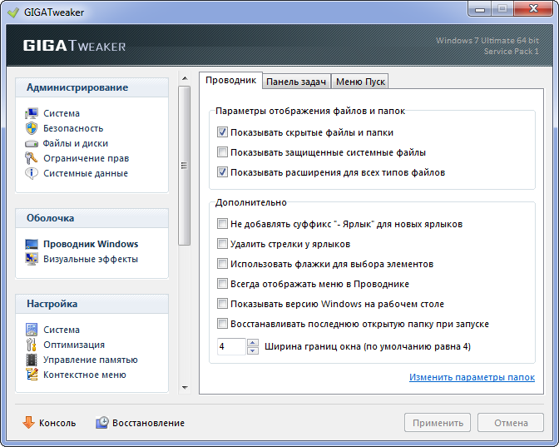Screen dimensions: 559x447
Task: Decrease window border width with down arrow
Action: [x=253, y=350]
